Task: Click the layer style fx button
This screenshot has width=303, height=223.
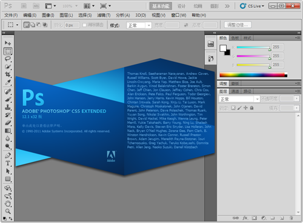Action: (245, 218)
